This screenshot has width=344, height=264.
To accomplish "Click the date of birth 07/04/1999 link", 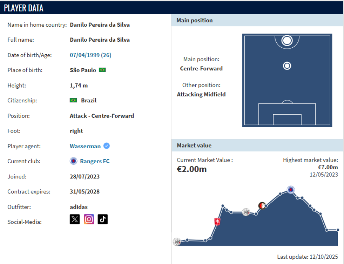I will click(90, 55).
